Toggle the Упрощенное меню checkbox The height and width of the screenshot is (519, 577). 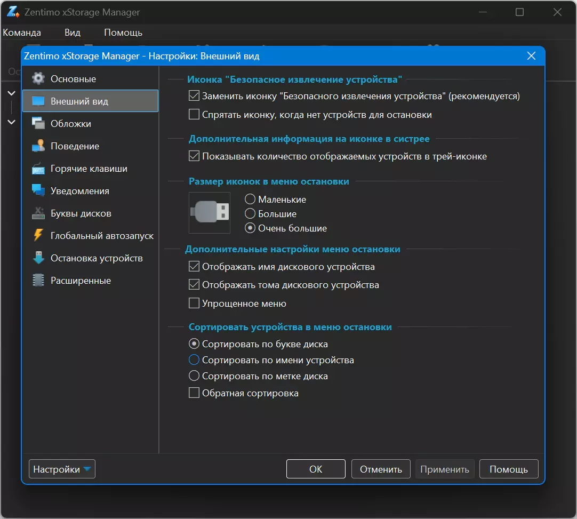point(194,304)
